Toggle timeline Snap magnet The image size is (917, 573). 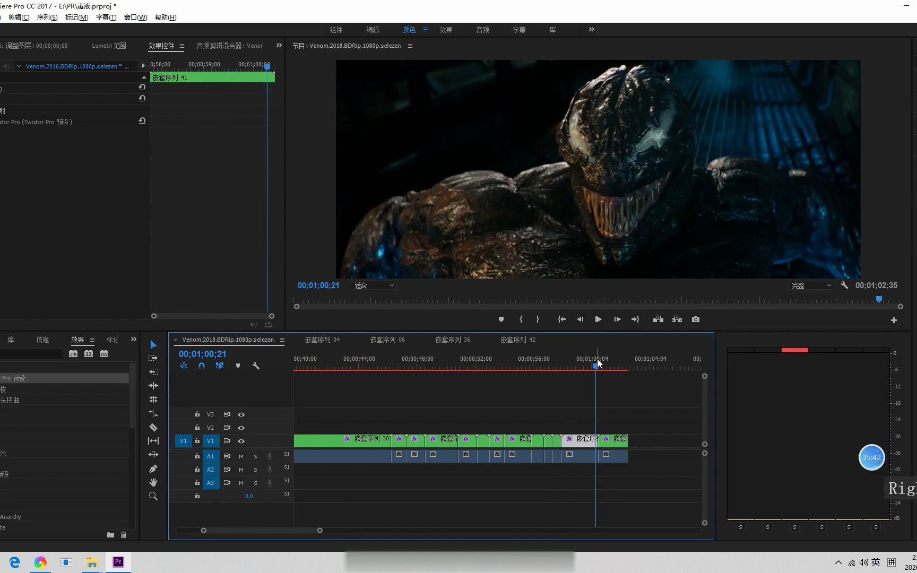click(202, 366)
